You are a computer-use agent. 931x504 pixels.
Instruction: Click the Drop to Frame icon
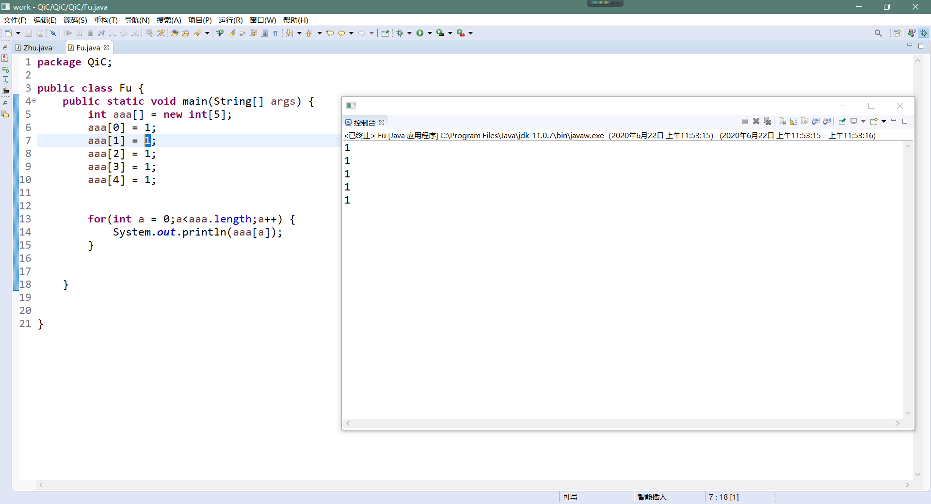(x=149, y=33)
